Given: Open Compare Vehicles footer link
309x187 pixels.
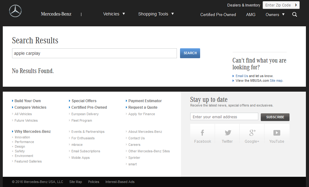Looking at the screenshot, I should coord(30,107).
